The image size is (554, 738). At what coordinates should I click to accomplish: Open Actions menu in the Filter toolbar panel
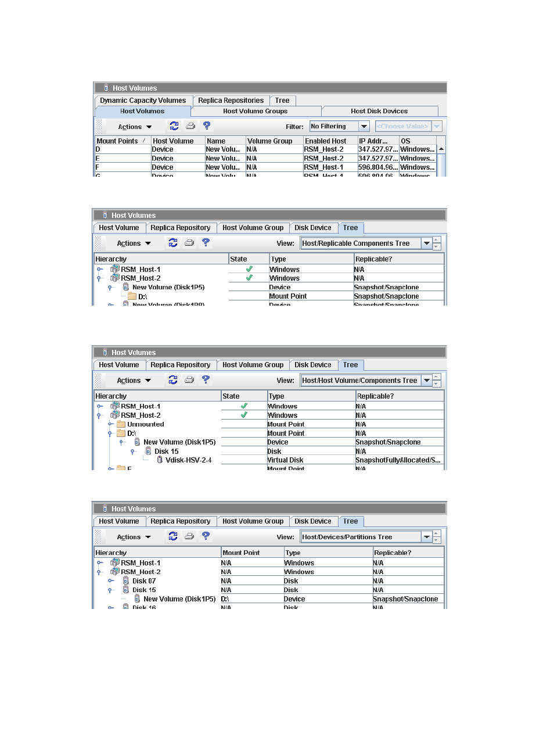coord(135,127)
